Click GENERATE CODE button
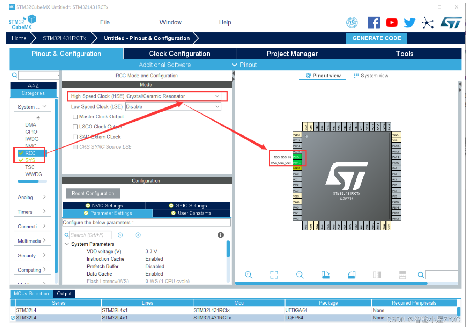The width and height of the screenshot is (468, 328). tap(377, 38)
